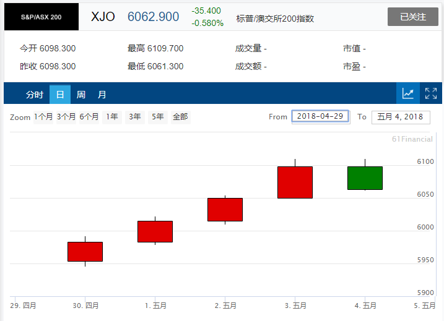The image size is (444, 321).
Task: Click 最高 6109.700 value
Action: (155, 48)
